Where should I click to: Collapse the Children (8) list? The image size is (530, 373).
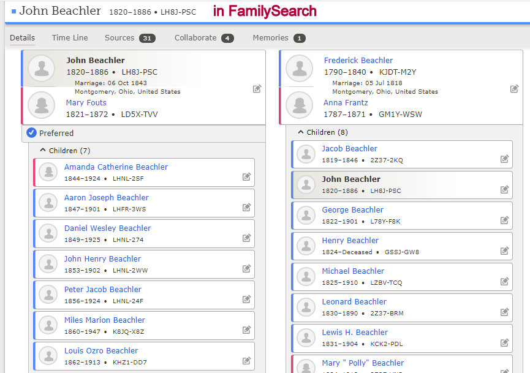(x=300, y=132)
